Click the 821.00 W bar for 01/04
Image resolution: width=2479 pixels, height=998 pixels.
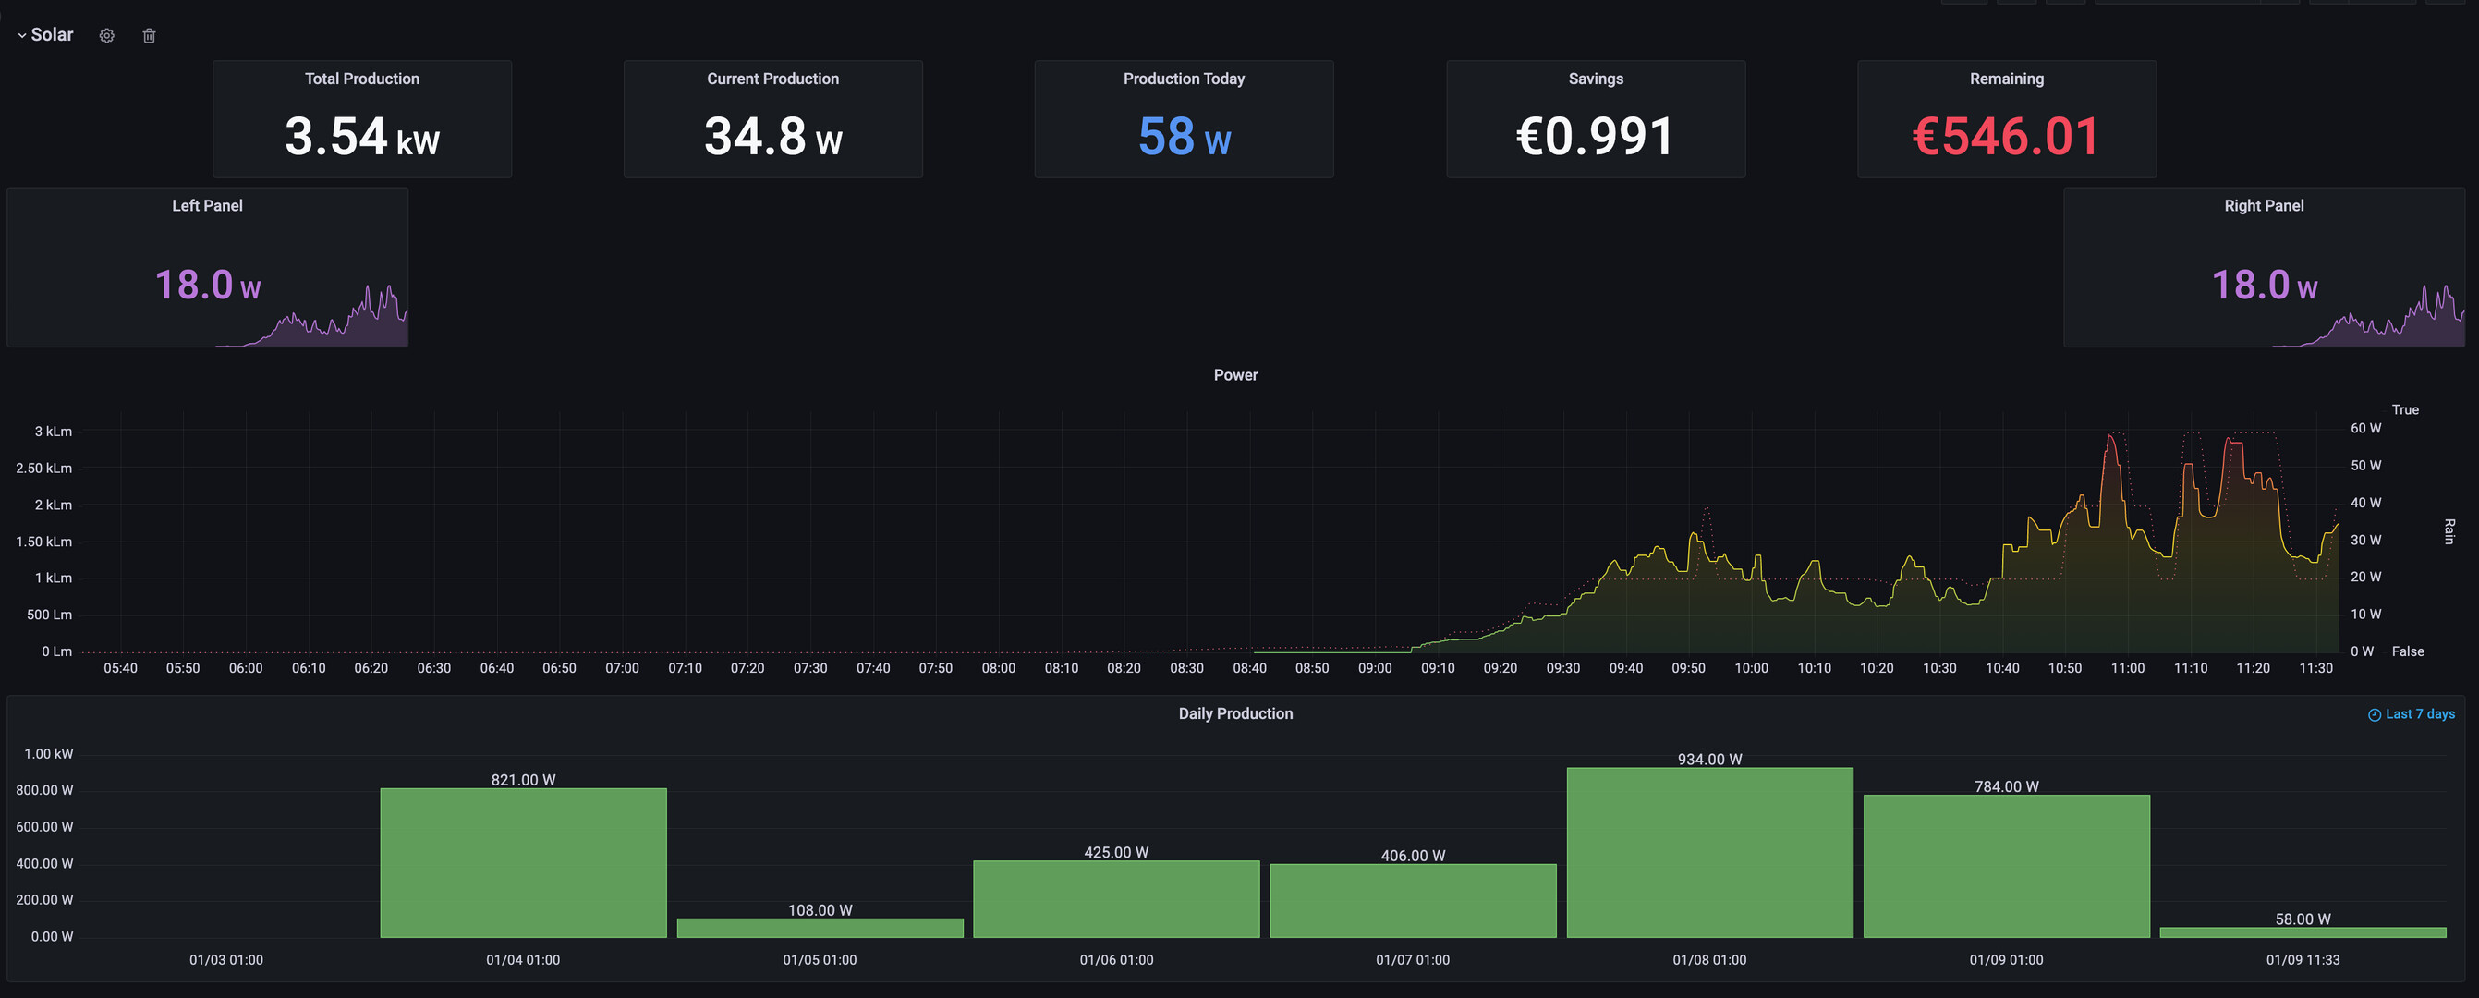(x=523, y=862)
